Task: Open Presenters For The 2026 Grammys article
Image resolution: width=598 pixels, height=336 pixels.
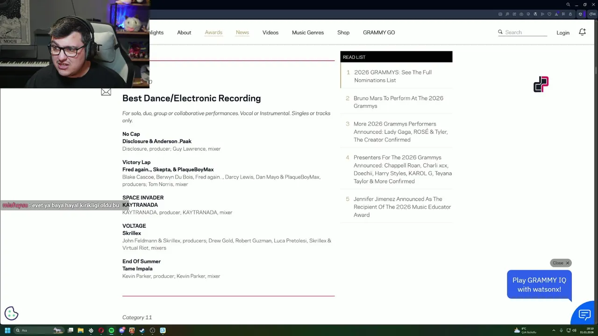Action: click(403, 169)
